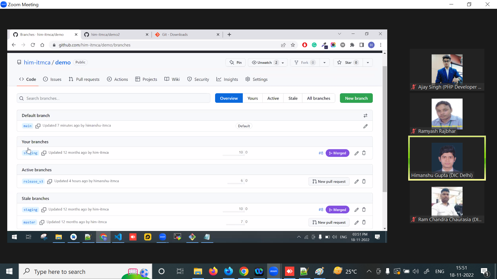Copy main branch name to clipboard
497x279 pixels.
coord(38,126)
